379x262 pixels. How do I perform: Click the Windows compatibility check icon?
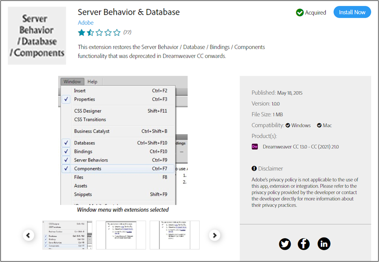[x=288, y=125]
